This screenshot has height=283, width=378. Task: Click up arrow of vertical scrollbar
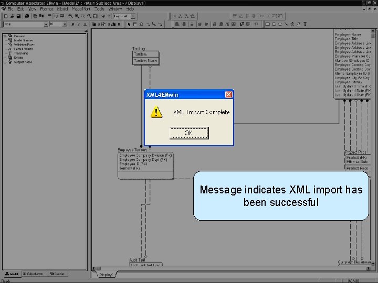coord(373,31)
